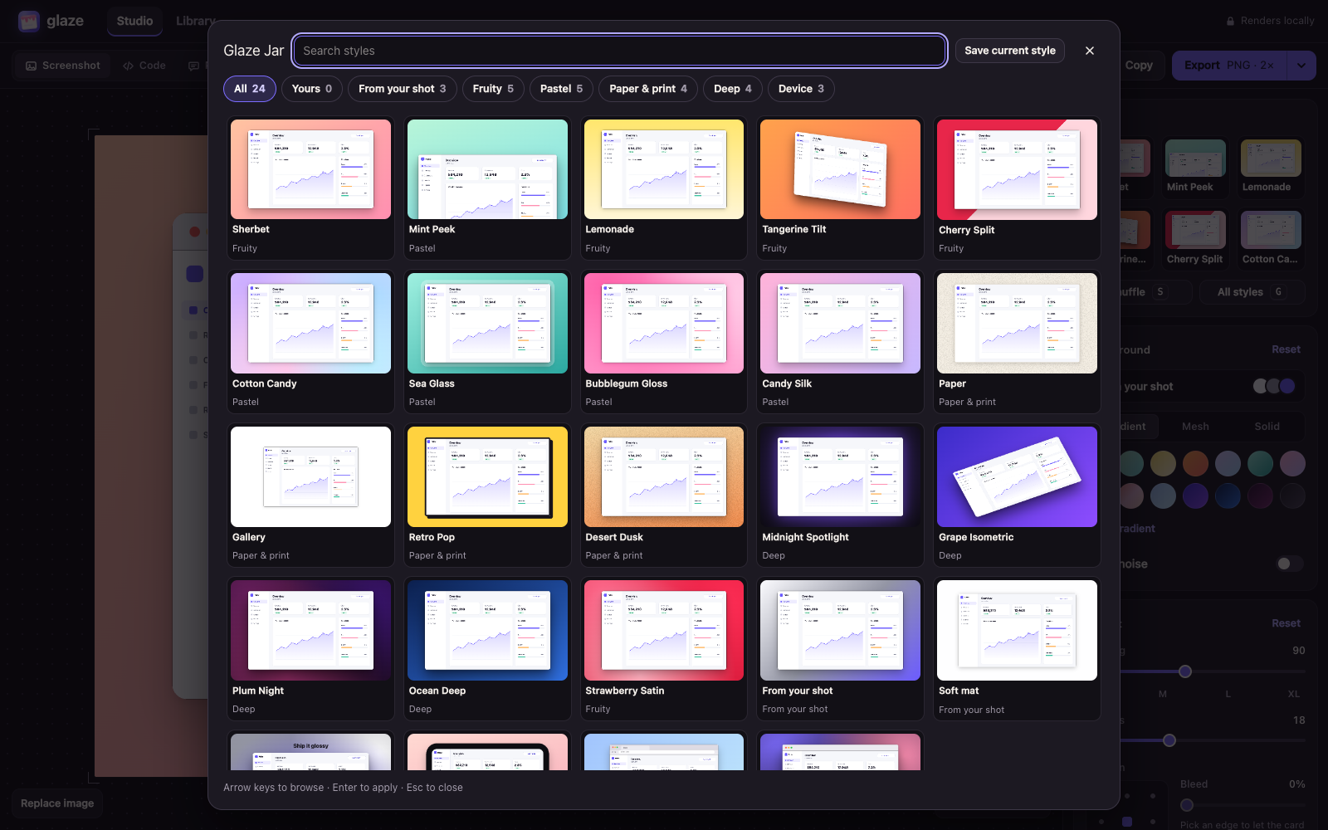Select Lemonade preset in right sidebar
Screen dimensions: 1328x830
pyautogui.click(x=1271, y=167)
